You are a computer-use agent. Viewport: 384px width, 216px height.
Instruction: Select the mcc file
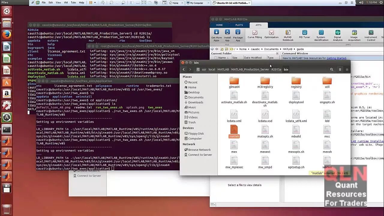coord(327,131)
